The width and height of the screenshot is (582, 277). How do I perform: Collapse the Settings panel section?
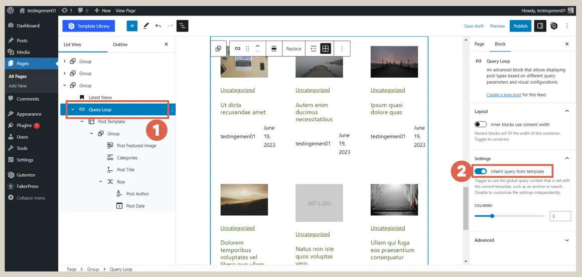pos(567,158)
